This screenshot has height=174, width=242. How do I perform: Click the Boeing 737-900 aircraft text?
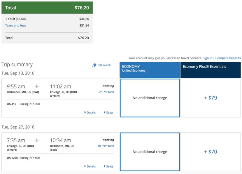click(29, 104)
